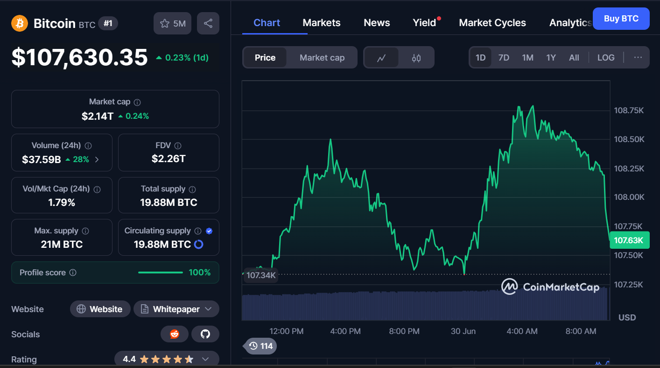Click the 107.34K low price marker
The width and height of the screenshot is (660, 368).
point(260,275)
